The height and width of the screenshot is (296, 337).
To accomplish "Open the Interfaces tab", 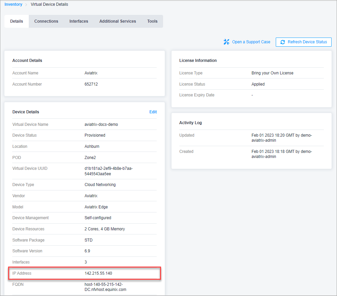I will click(x=79, y=21).
